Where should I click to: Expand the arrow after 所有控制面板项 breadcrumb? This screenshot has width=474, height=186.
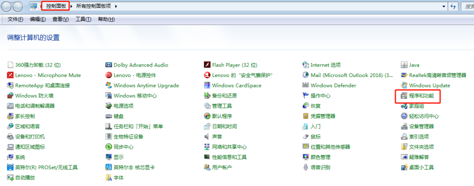[117, 7]
